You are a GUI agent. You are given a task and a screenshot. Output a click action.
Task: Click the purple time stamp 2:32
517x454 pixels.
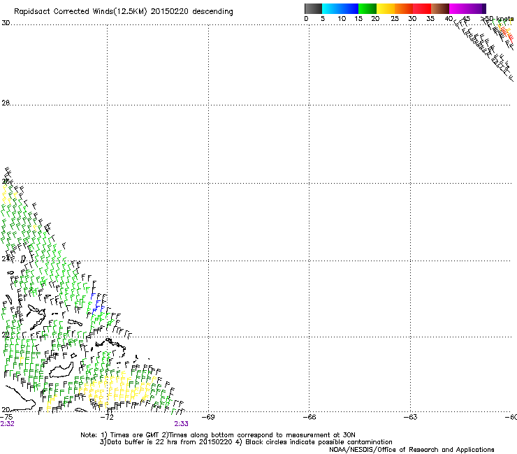7,424
